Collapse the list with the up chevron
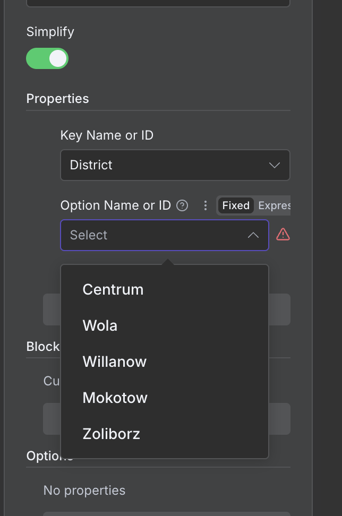The height and width of the screenshot is (516, 342). (253, 235)
